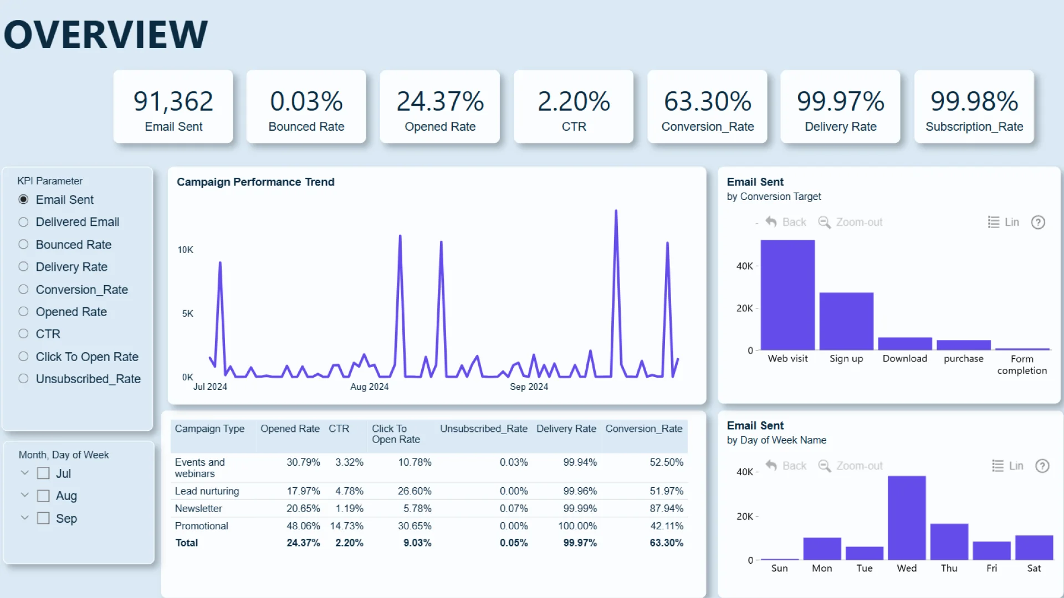Sort table by CTR column header
Screen dimensions: 1064x598
pyautogui.click(x=339, y=429)
